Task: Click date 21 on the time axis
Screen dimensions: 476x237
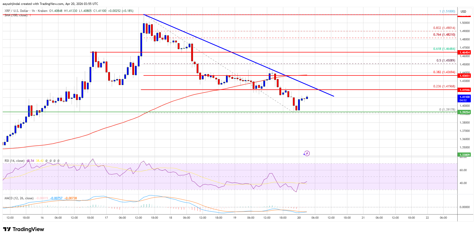Action: click(363, 218)
